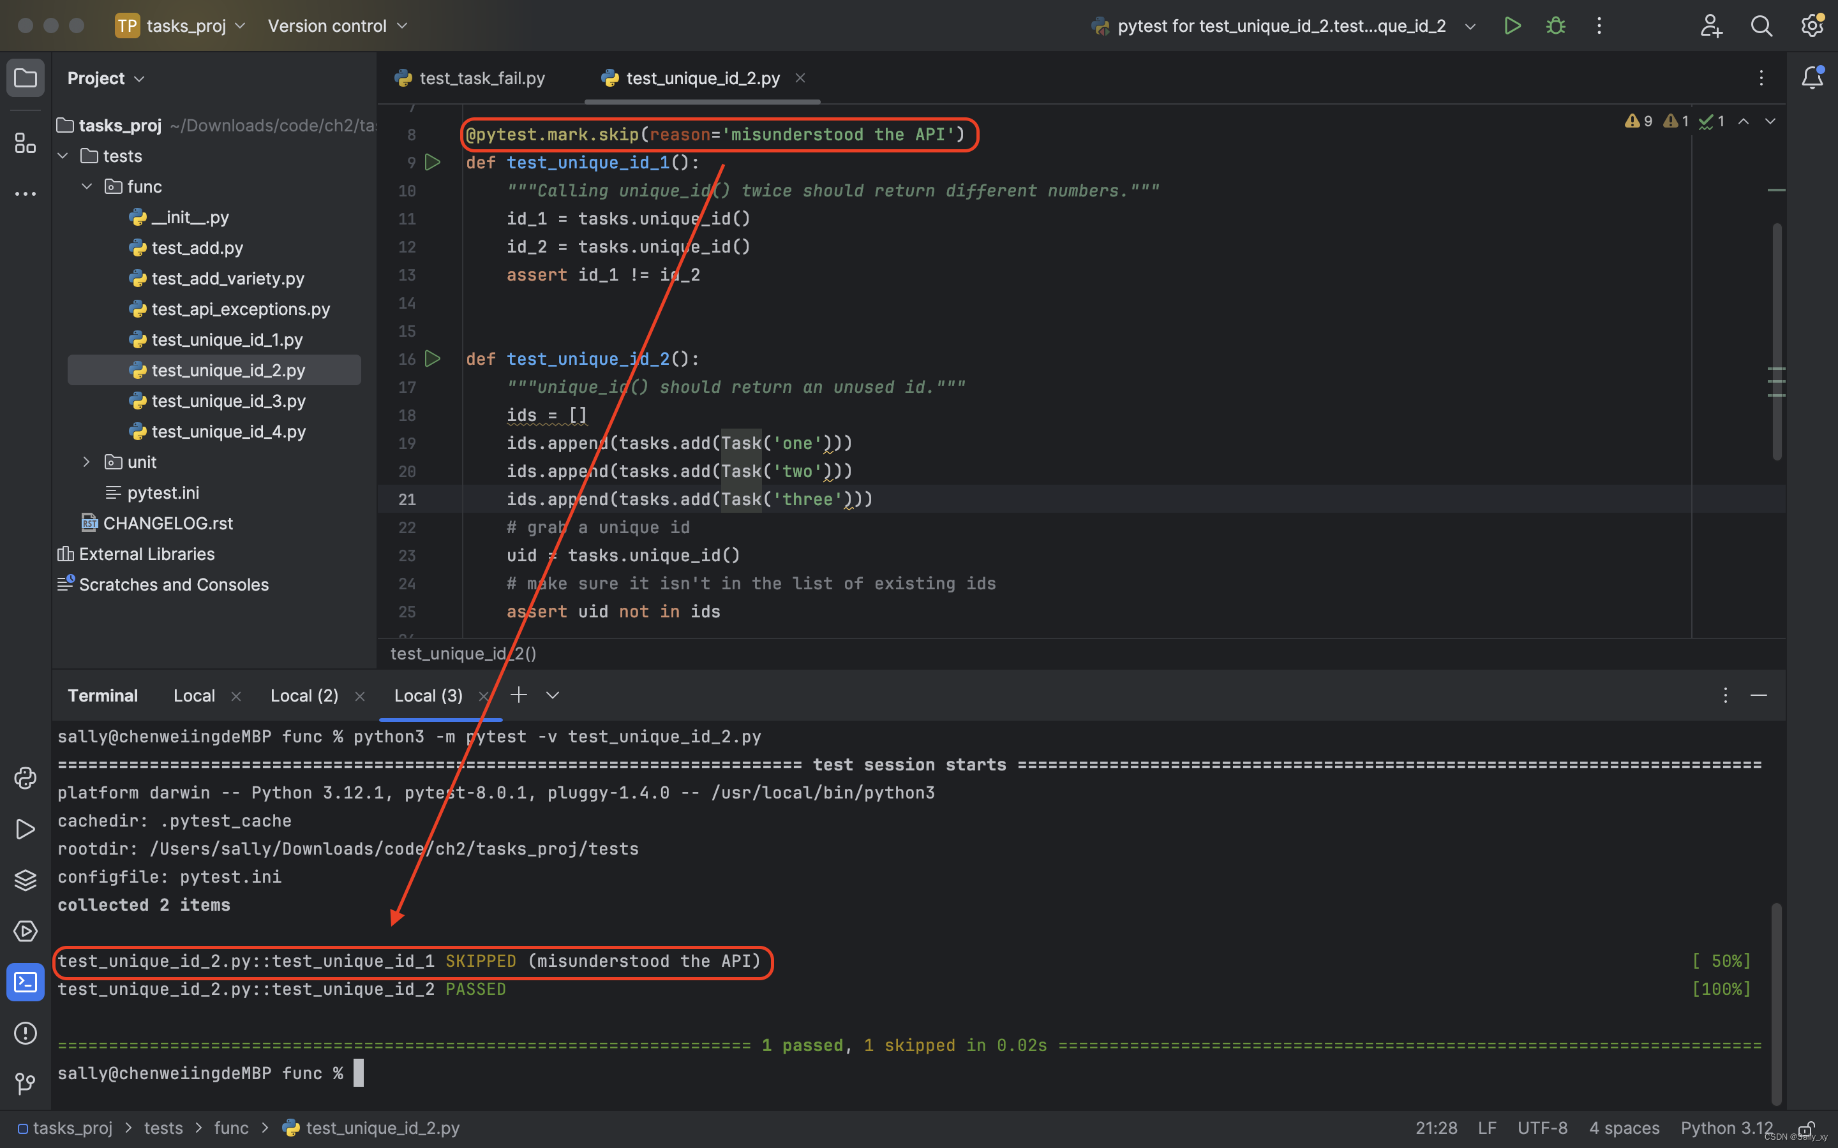Switch to Local (2) terminal tab

pyautogui.click(x=304, y=695)
